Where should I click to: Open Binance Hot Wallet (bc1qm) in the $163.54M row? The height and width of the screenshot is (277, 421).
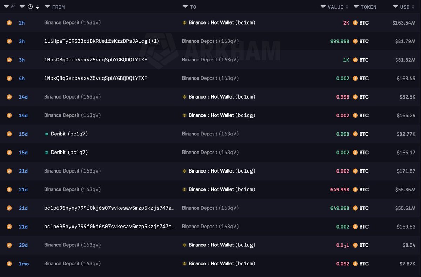pyautogui.click(x=222, y=22)
